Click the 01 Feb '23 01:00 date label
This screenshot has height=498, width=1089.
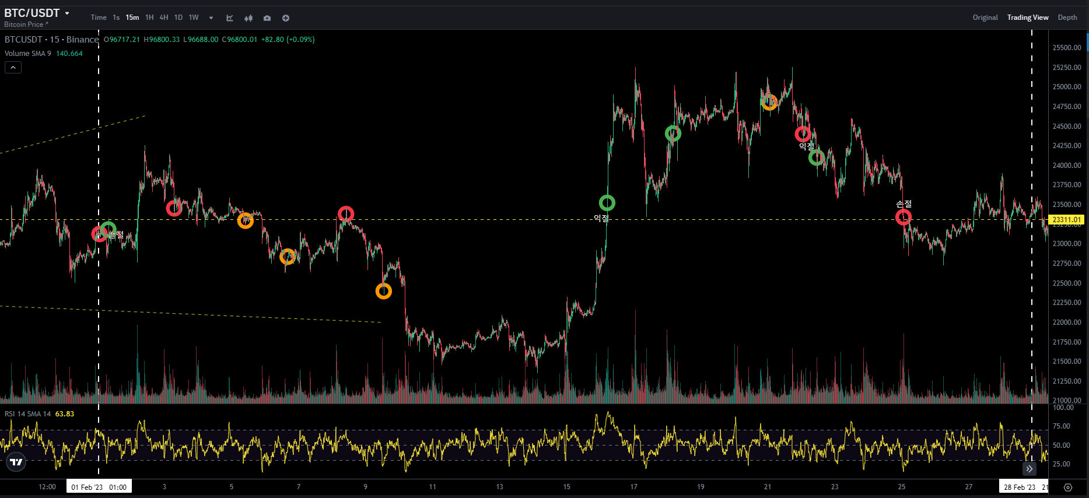(x=99, y=487)
